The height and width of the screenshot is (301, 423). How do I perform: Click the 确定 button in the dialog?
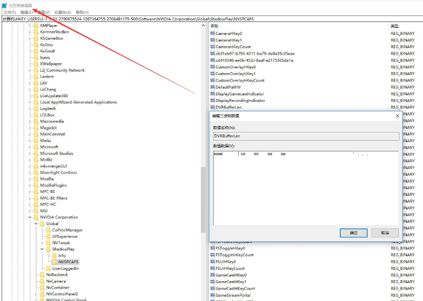click(354, 233)
